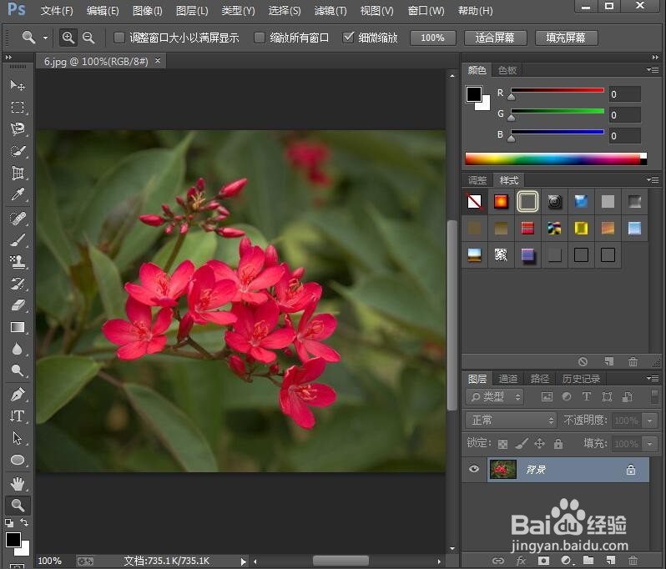Switch to the History tab

[x=581, y=378]
